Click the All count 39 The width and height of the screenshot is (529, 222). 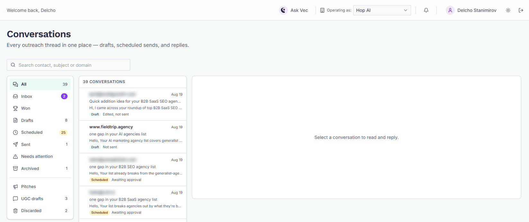pos(65,84)
